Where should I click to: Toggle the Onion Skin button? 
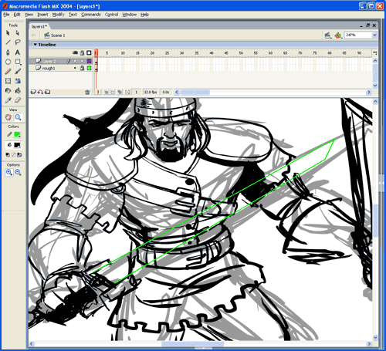pos(106,92)
